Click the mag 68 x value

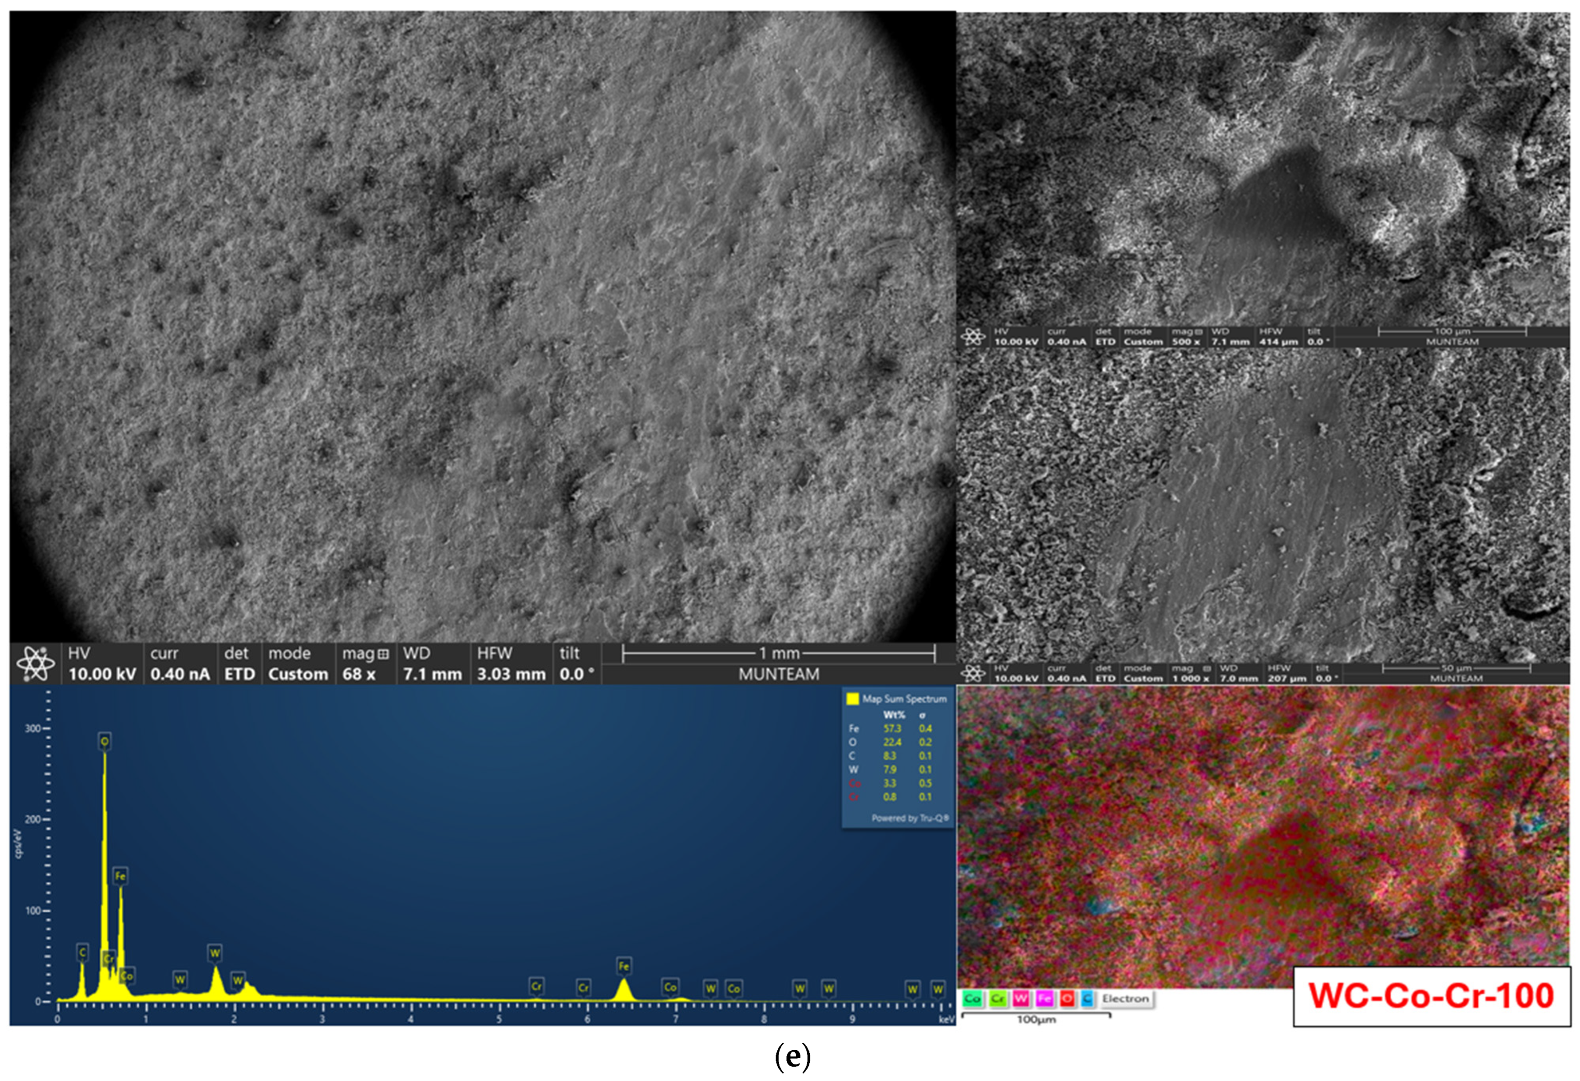pyautogui.click(x=359, y=674)
